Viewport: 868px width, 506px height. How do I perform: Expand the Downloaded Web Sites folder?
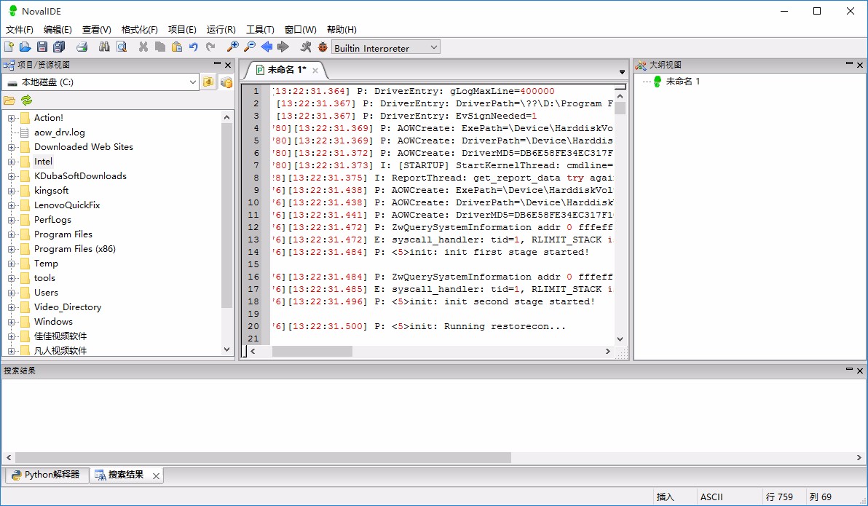tap(10, 147)
